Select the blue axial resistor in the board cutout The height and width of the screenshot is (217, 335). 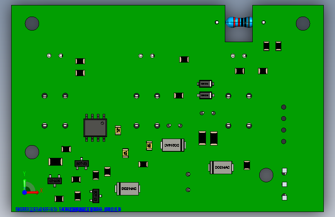tap(239, 22)
